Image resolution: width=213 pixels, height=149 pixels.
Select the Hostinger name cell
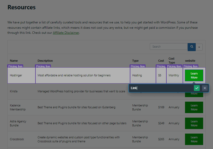pos(22,75)
